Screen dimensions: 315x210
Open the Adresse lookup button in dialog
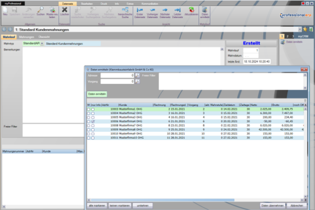tap(138, 76)
